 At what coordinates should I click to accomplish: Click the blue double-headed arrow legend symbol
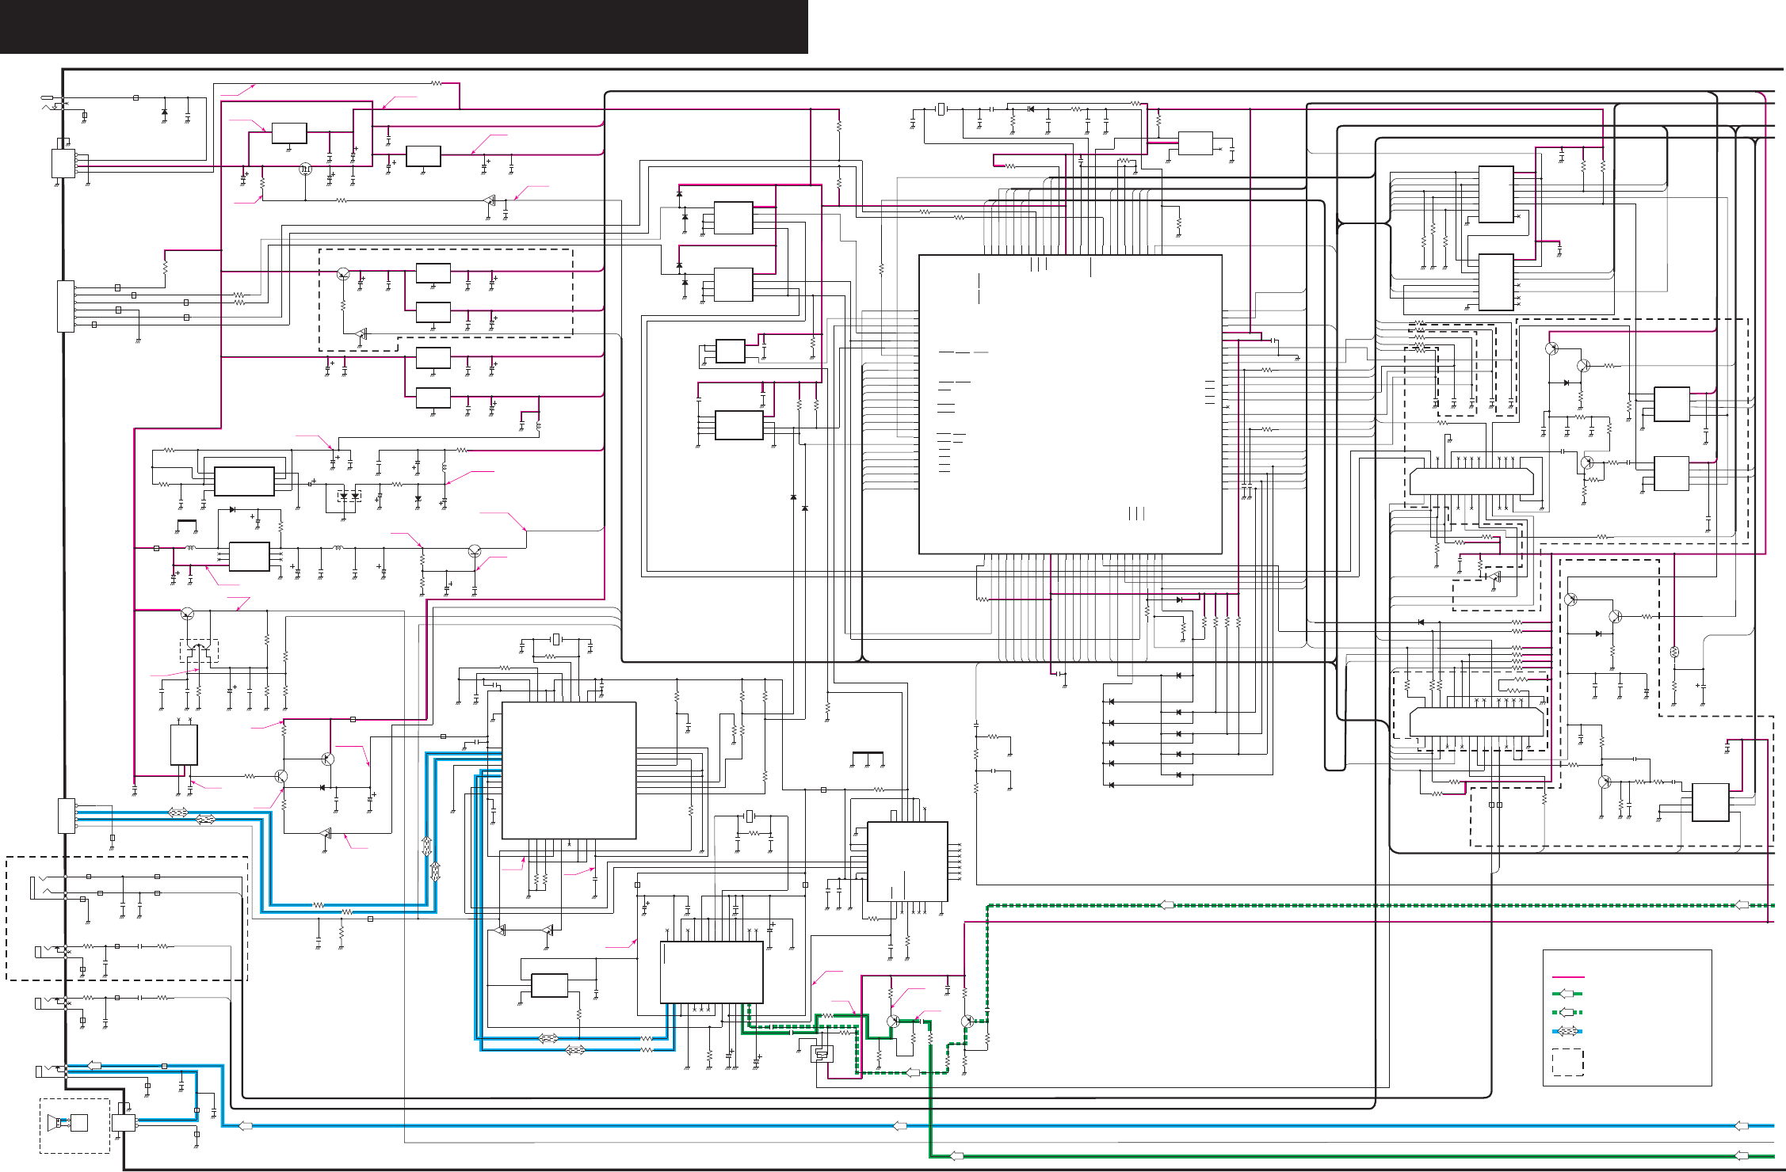tap(1567, 1031)
